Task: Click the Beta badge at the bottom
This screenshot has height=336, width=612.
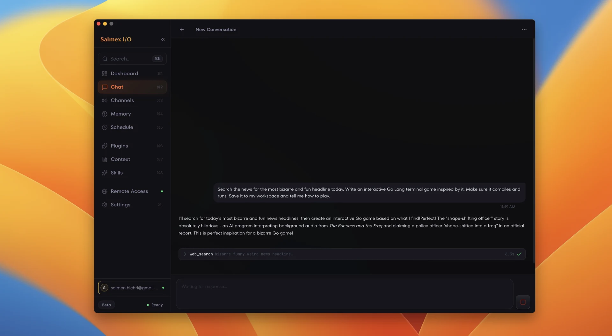Action: pos(106,305)
